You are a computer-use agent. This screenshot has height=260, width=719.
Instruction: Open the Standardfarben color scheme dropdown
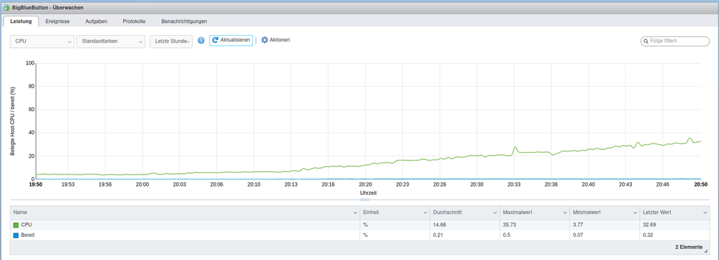(111, 41)
